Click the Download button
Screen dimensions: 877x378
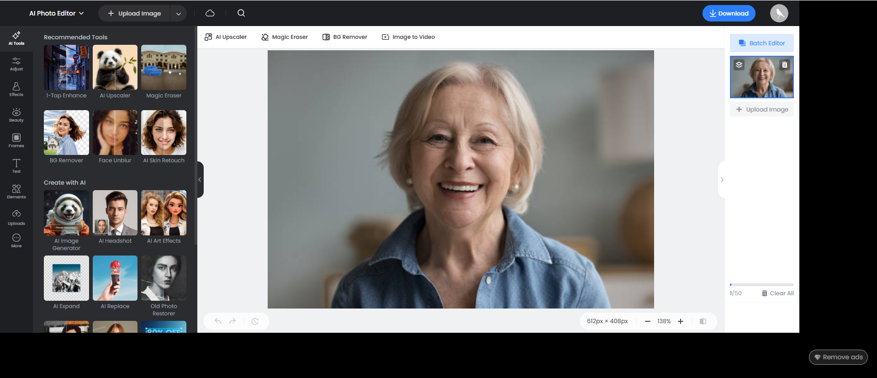[729, 13]
